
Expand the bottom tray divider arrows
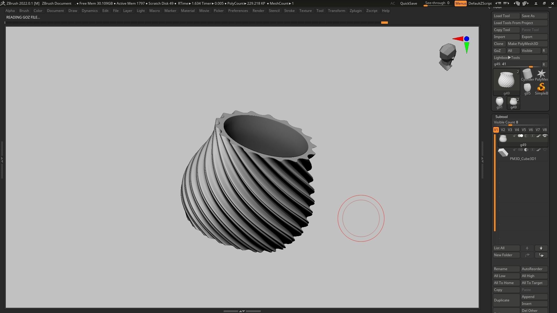coord(242,311)
